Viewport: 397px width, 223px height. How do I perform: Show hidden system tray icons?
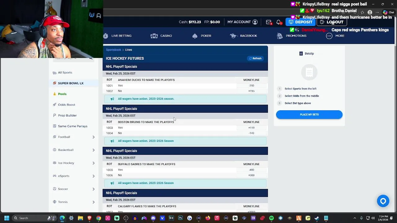tap(355, 218)
